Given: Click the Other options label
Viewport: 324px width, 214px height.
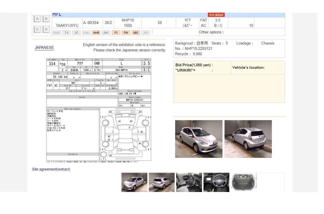Looking at the screenshot, I should [212, 32].
